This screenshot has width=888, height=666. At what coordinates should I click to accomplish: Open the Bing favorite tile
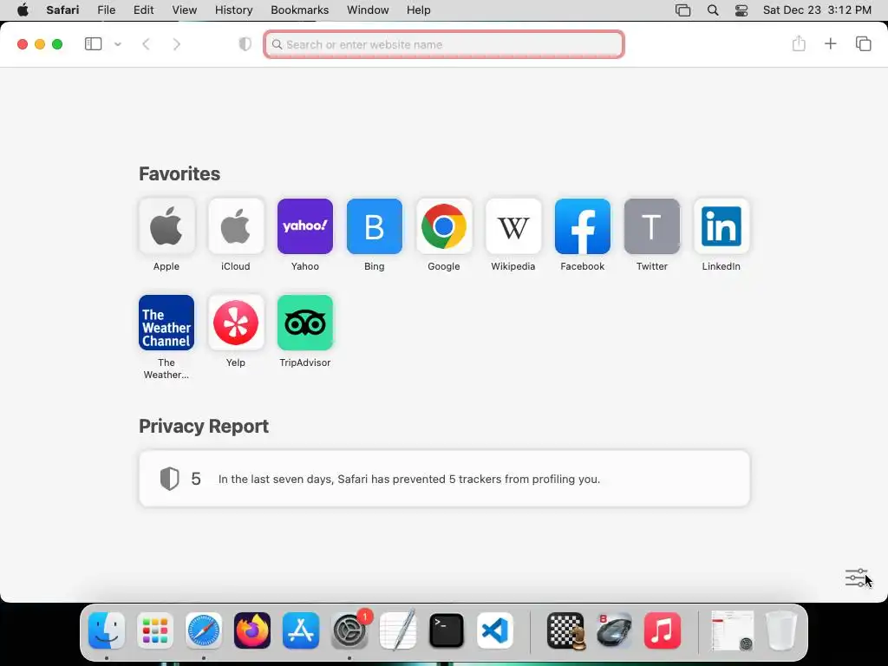click(375, 226)
